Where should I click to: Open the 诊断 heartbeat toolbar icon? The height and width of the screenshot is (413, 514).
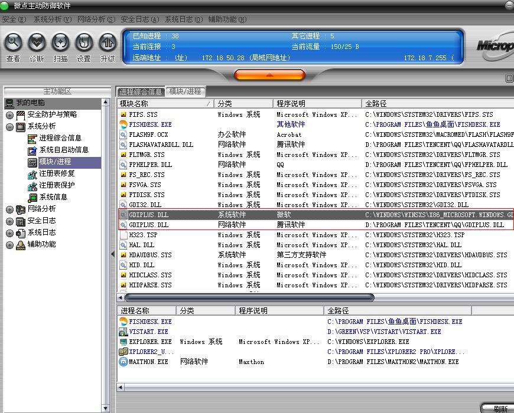click(x=37, y=42)
